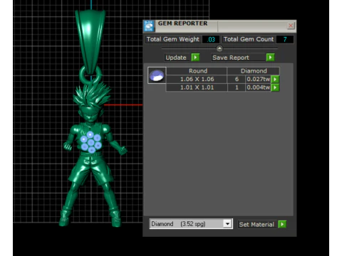Click green arrow beside 0.027tw
The height and width of the screenshot is (256, 342).
[275, 79]
